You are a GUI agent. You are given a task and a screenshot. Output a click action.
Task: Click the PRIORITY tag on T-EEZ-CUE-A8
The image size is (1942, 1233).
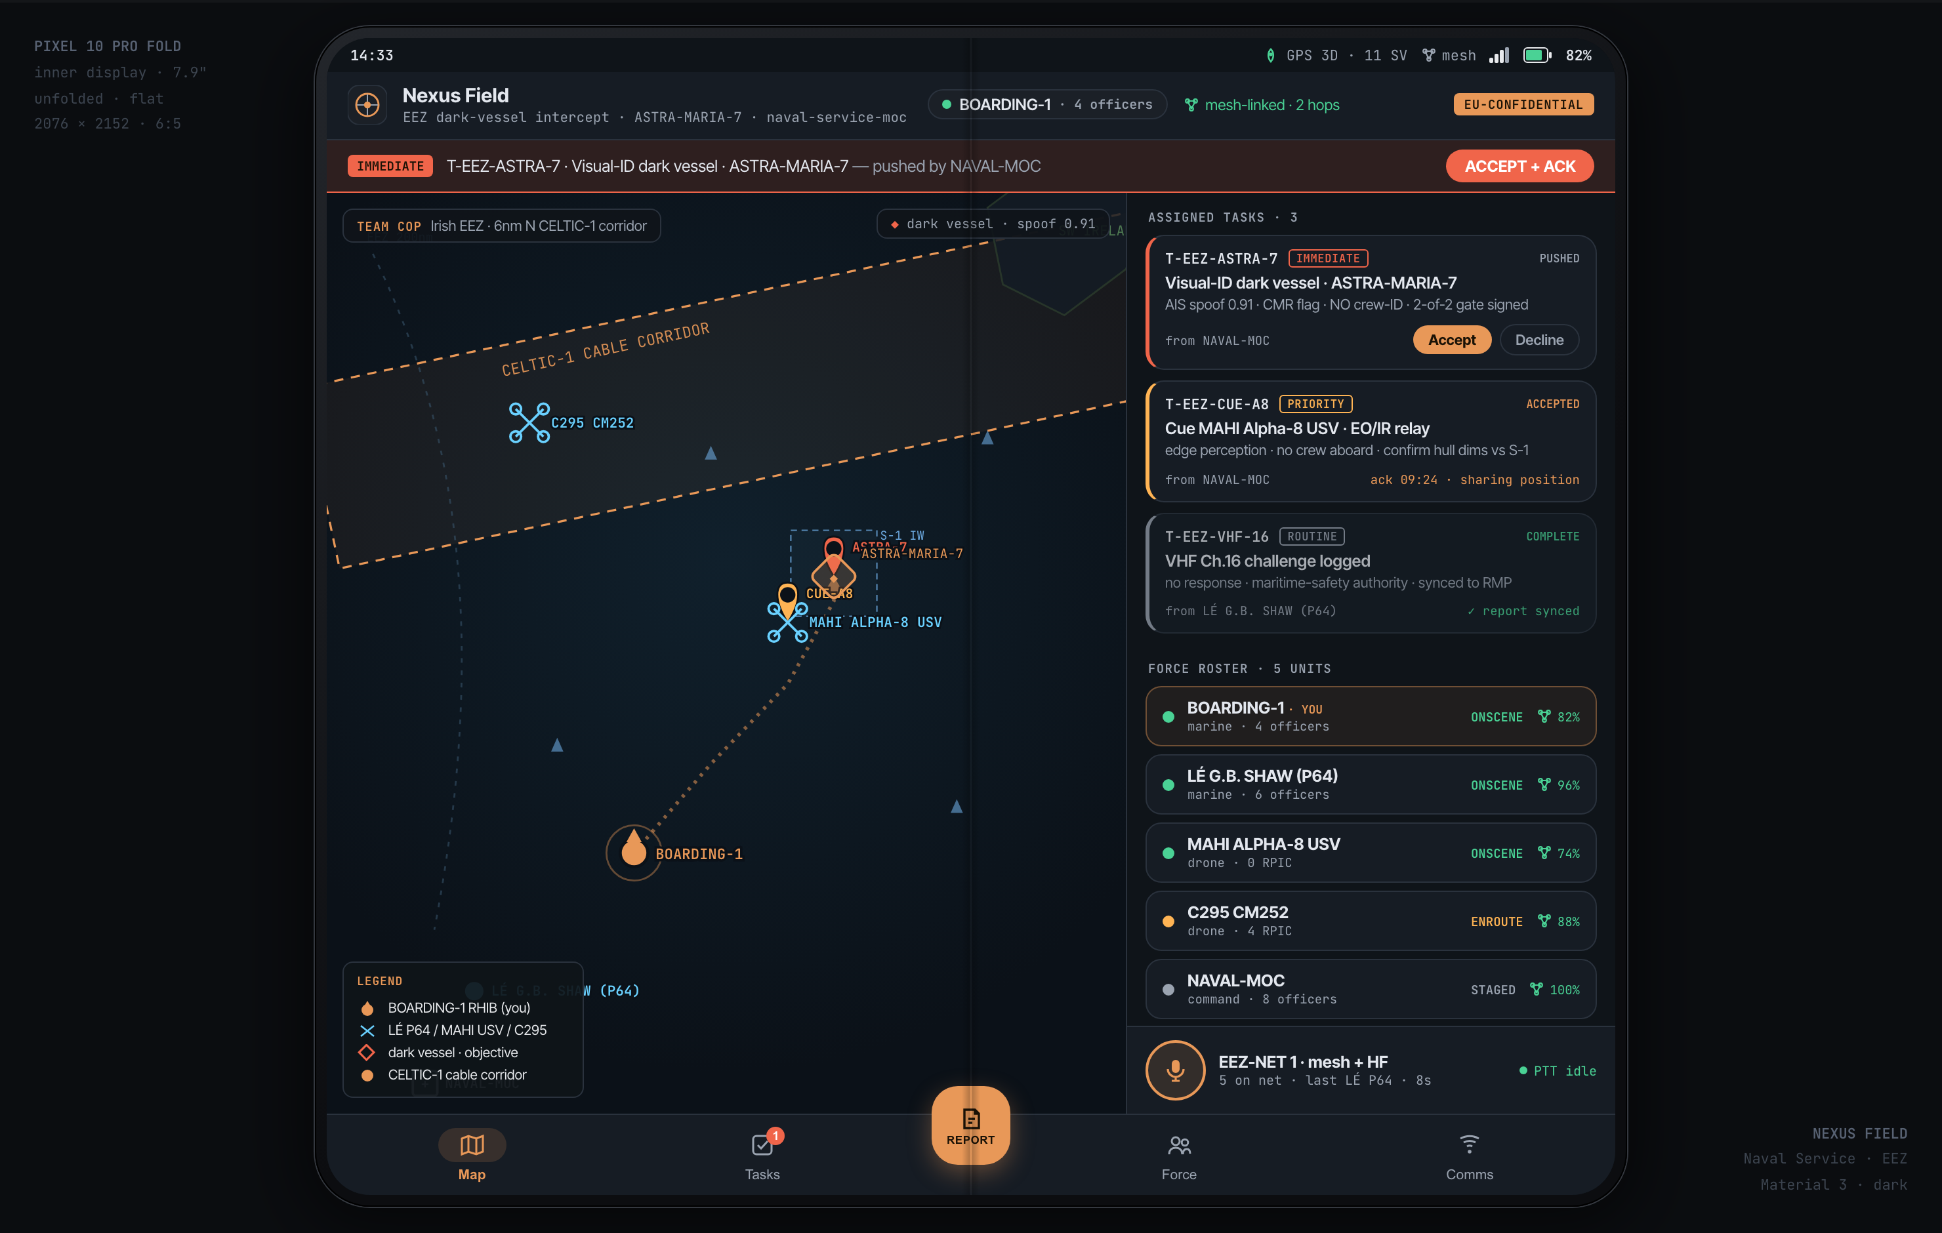1315,404
